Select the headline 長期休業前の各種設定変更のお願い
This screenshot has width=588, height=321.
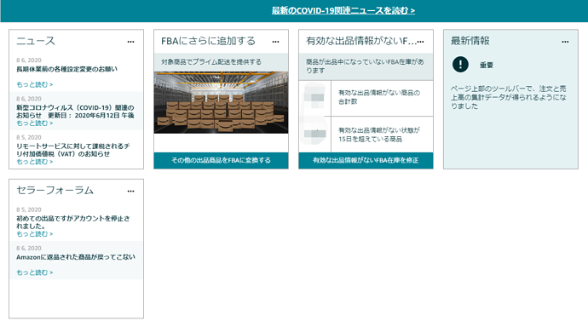(x=66, y=69)
